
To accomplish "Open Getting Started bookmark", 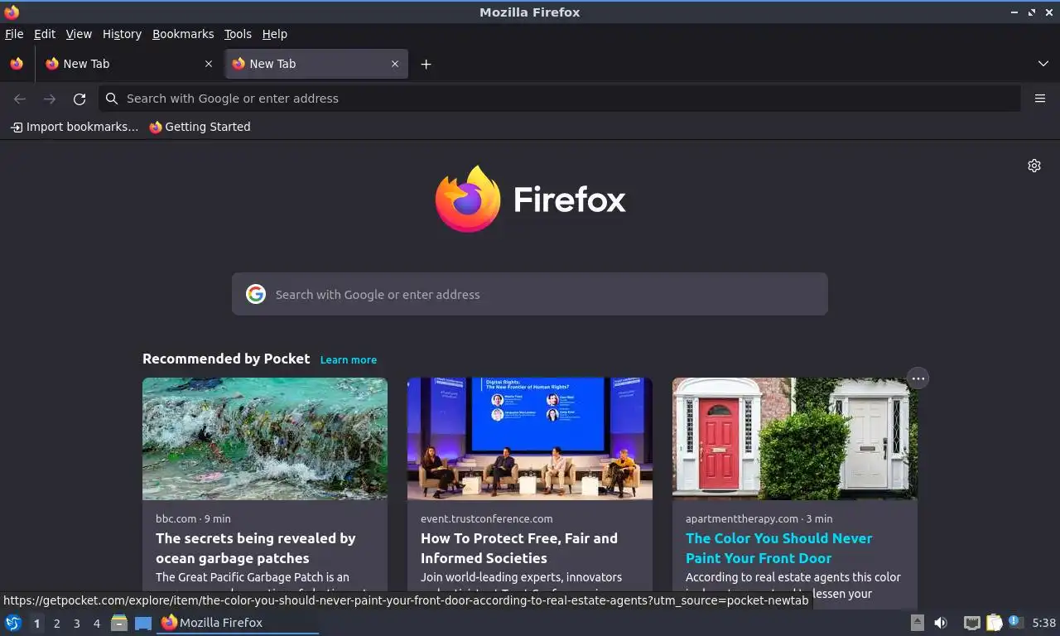I will tap(200, 127).
